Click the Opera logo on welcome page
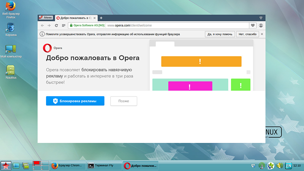 [47, 48]
